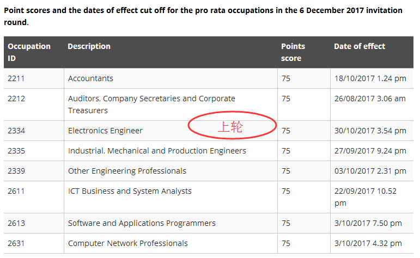Screen dimensions: 420x258
Task: Click the red circled 上轮 annotation
Action: (232, 127)
